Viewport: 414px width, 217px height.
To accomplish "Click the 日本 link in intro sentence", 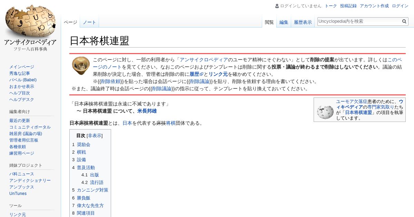I will click(x=127, y=123).
